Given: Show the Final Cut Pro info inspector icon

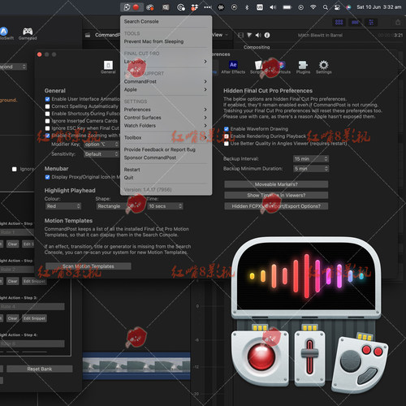Looking at the screenshot, I should [x=267, y=35].
